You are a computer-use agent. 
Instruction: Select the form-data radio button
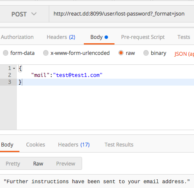pos(6,53)
